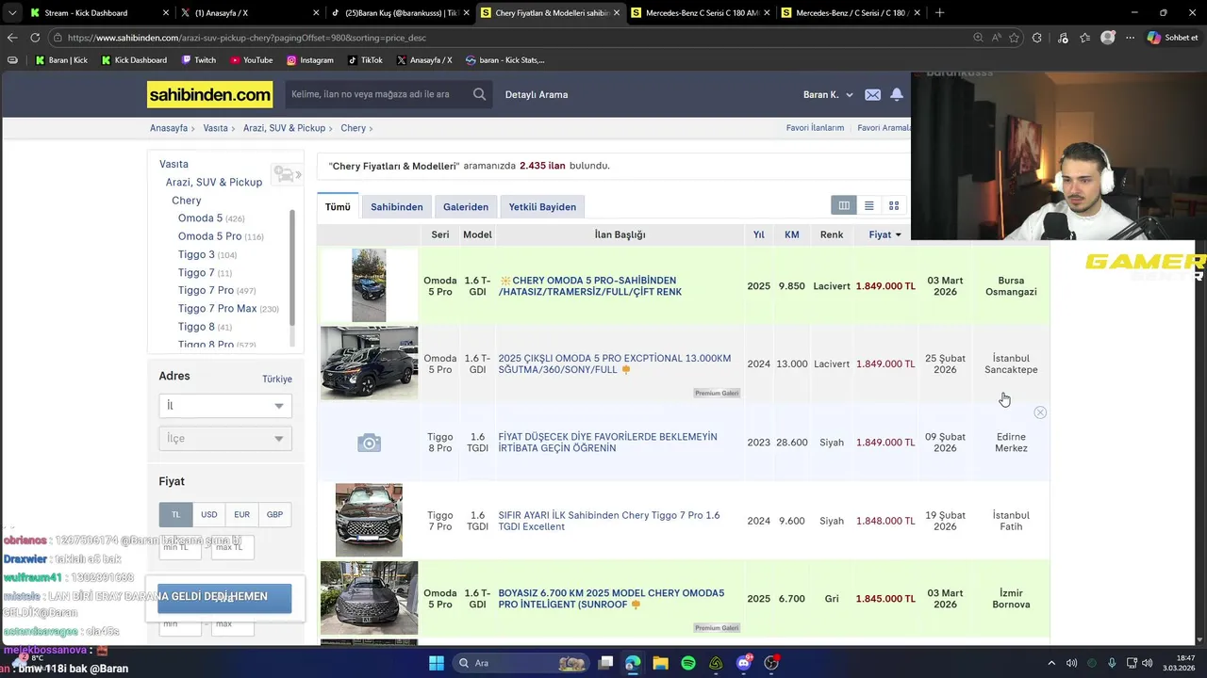Image resolution: width=1207 pixels, height=678 pixels.
Task: Open Detaylı Arama link
Action: pos(537,94)
